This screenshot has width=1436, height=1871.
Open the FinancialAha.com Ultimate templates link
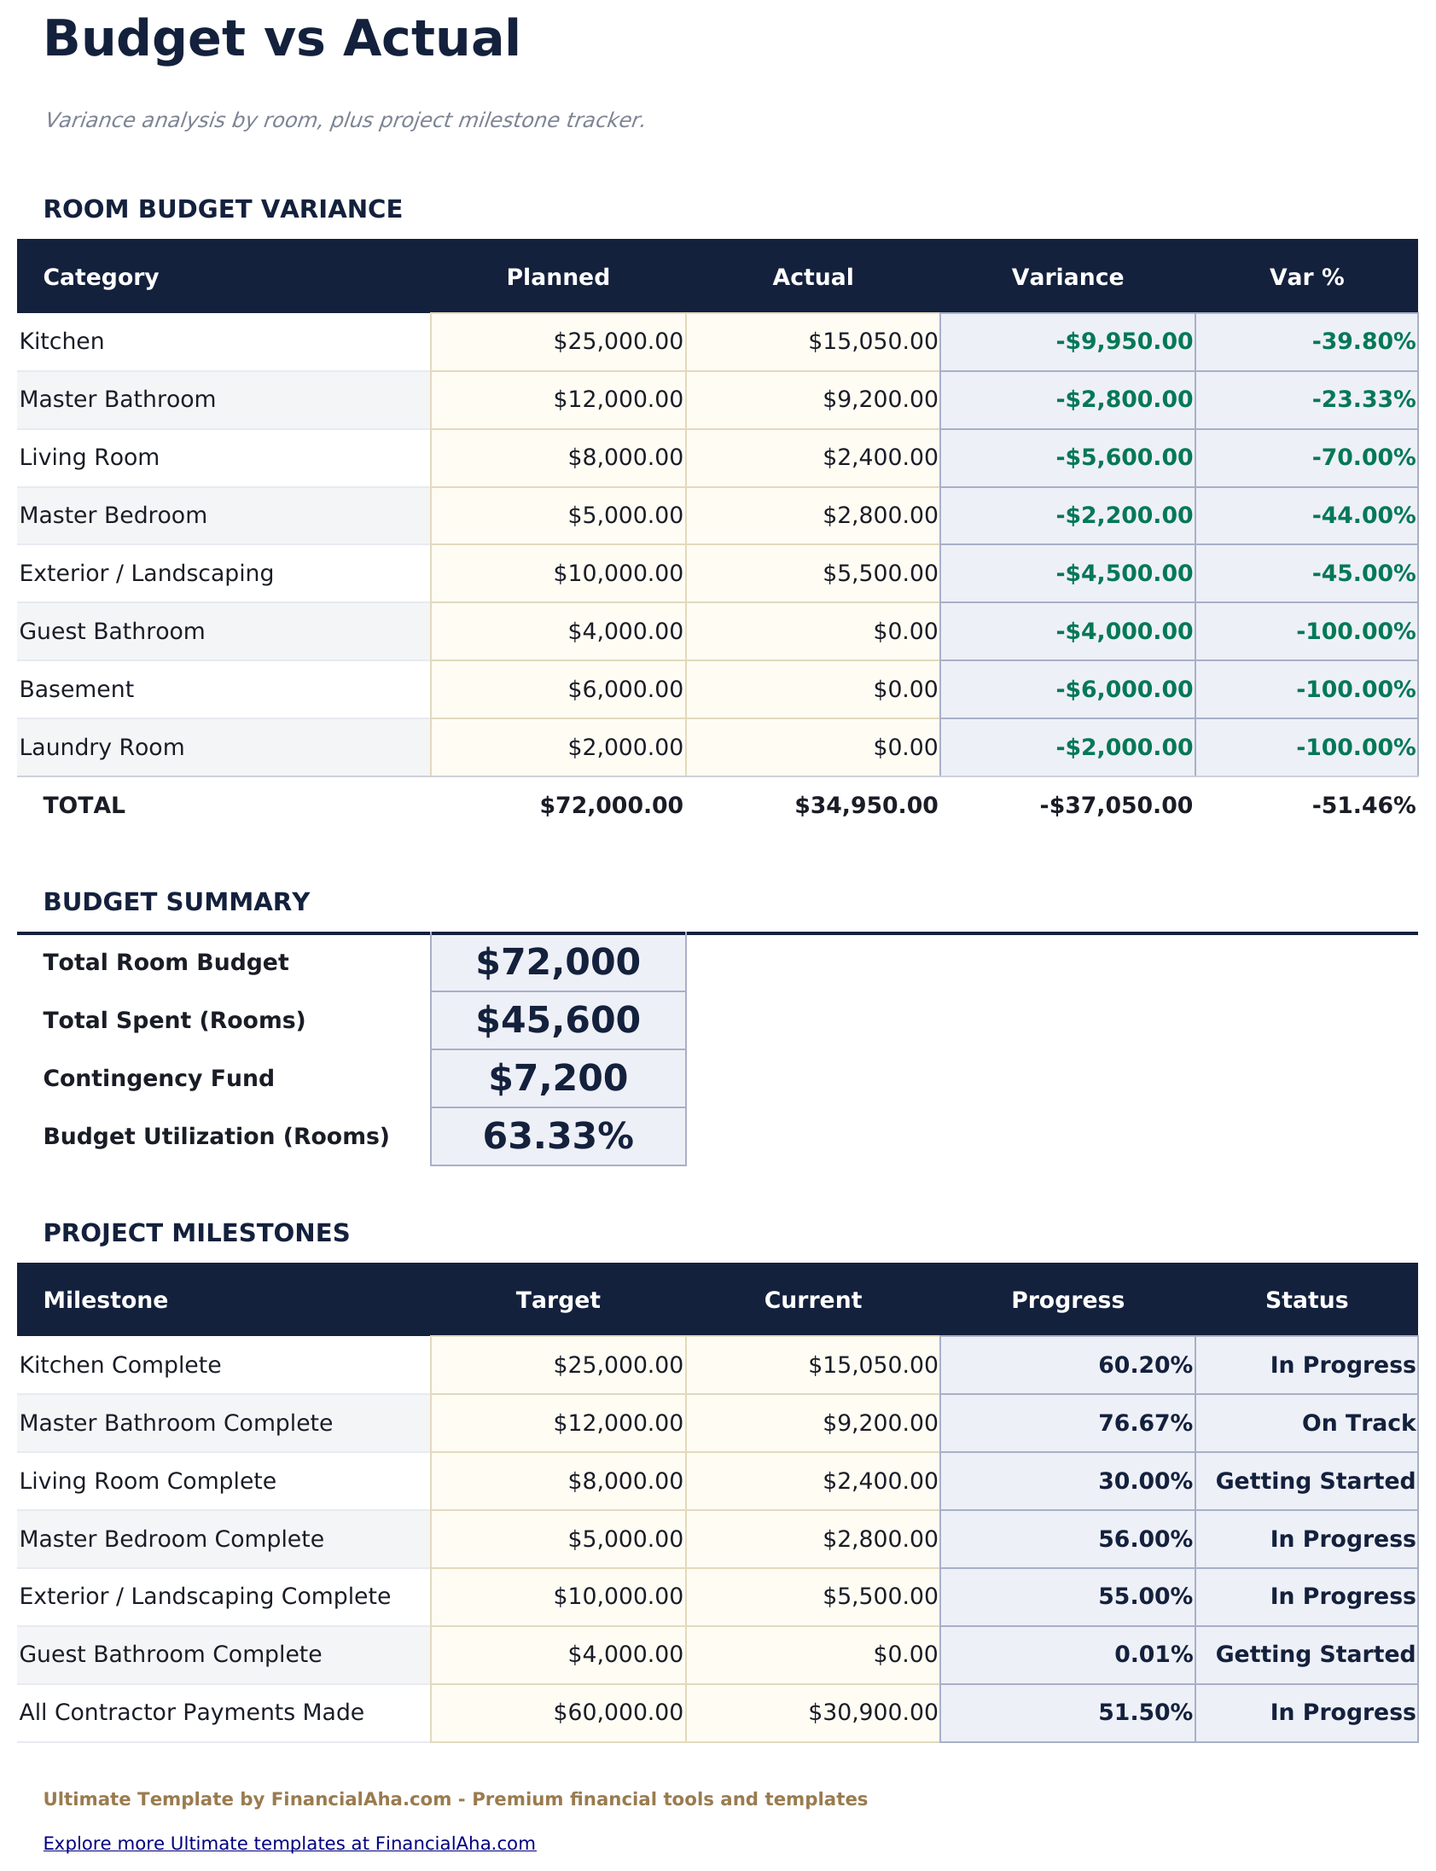click(289, 1843)
